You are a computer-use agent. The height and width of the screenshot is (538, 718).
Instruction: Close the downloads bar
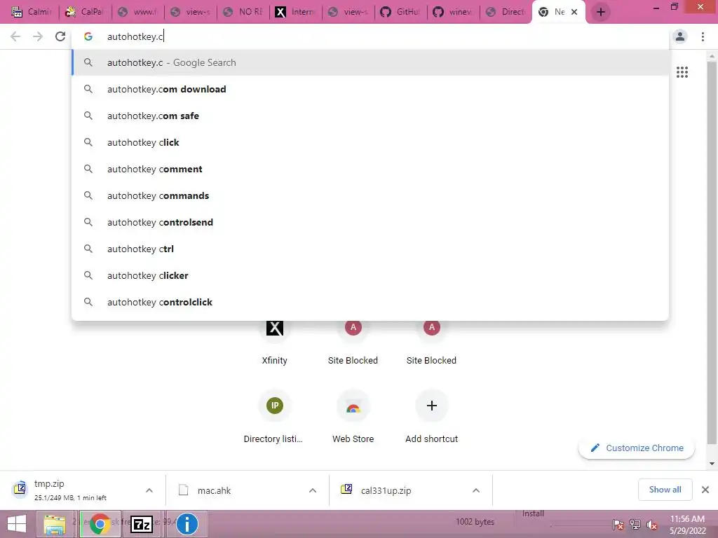pyautogui.click(x=705, y=490)
